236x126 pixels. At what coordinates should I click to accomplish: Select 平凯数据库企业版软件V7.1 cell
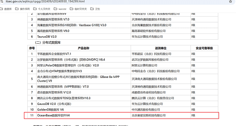point(83,54)
